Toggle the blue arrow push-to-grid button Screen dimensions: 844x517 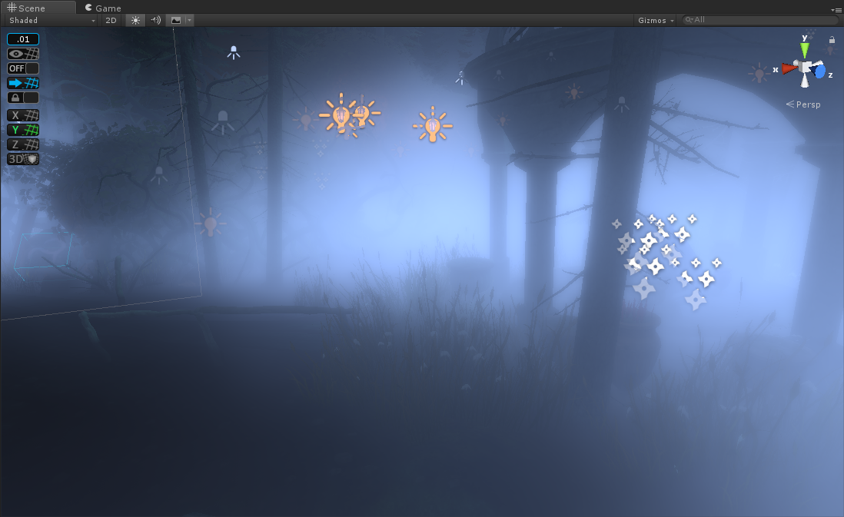coord(23,83)
